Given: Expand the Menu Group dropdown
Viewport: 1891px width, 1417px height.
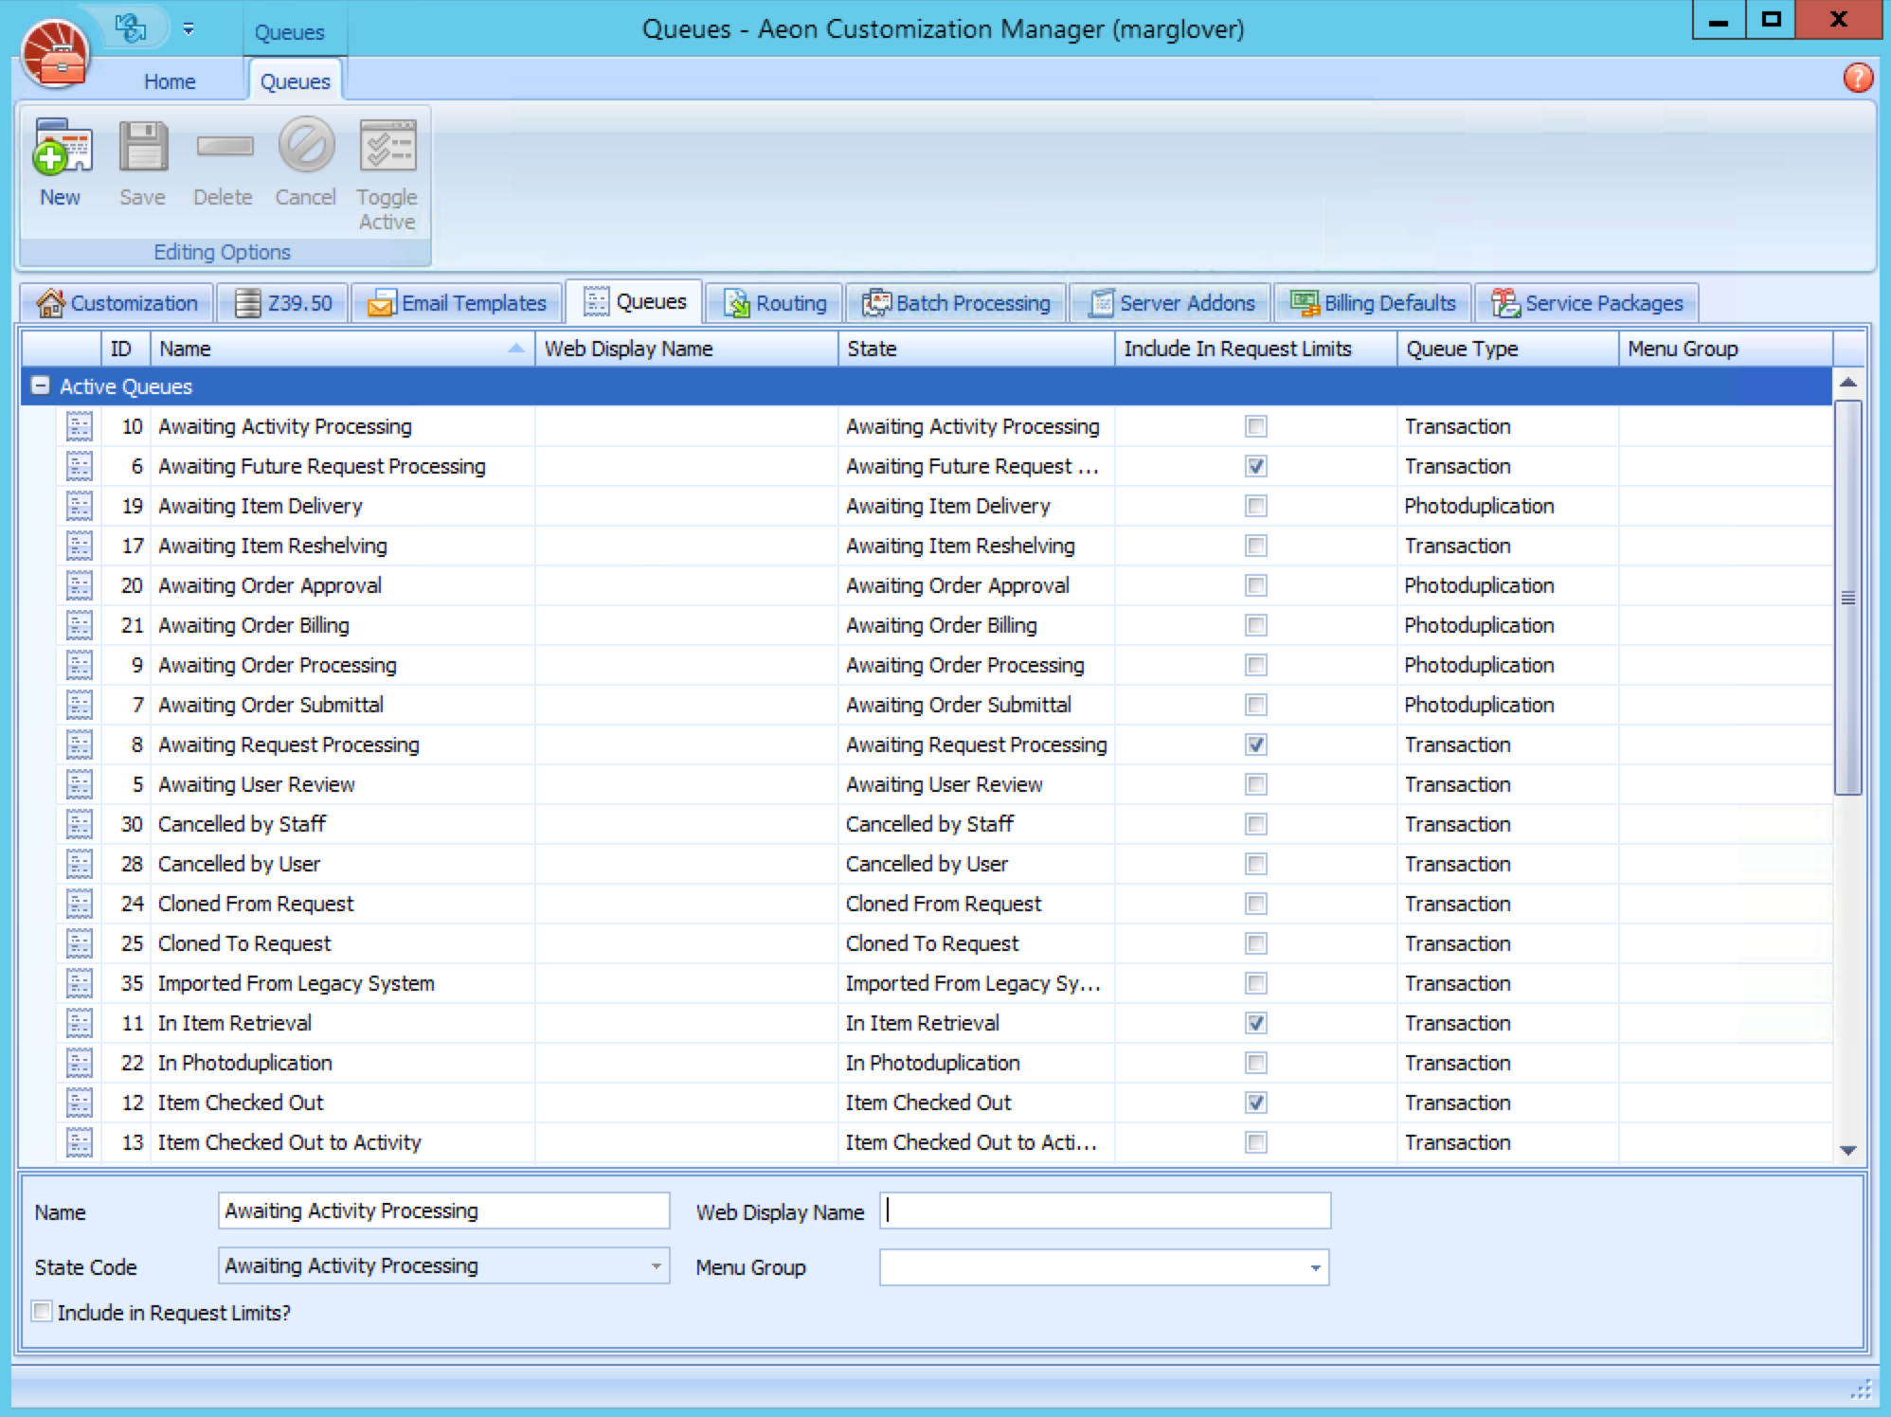Looking at the screenshot, I should tap(1315, 1268).
